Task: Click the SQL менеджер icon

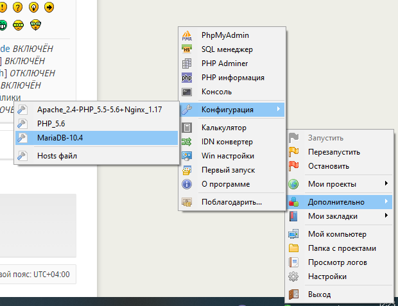Action: pos(187,49)
